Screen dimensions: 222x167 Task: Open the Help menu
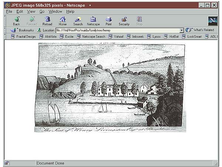click(x=70, y=12)
